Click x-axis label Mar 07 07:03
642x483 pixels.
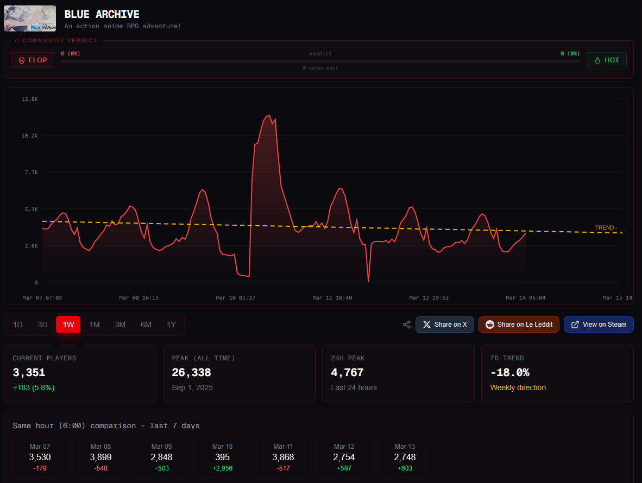click(42, 298)
